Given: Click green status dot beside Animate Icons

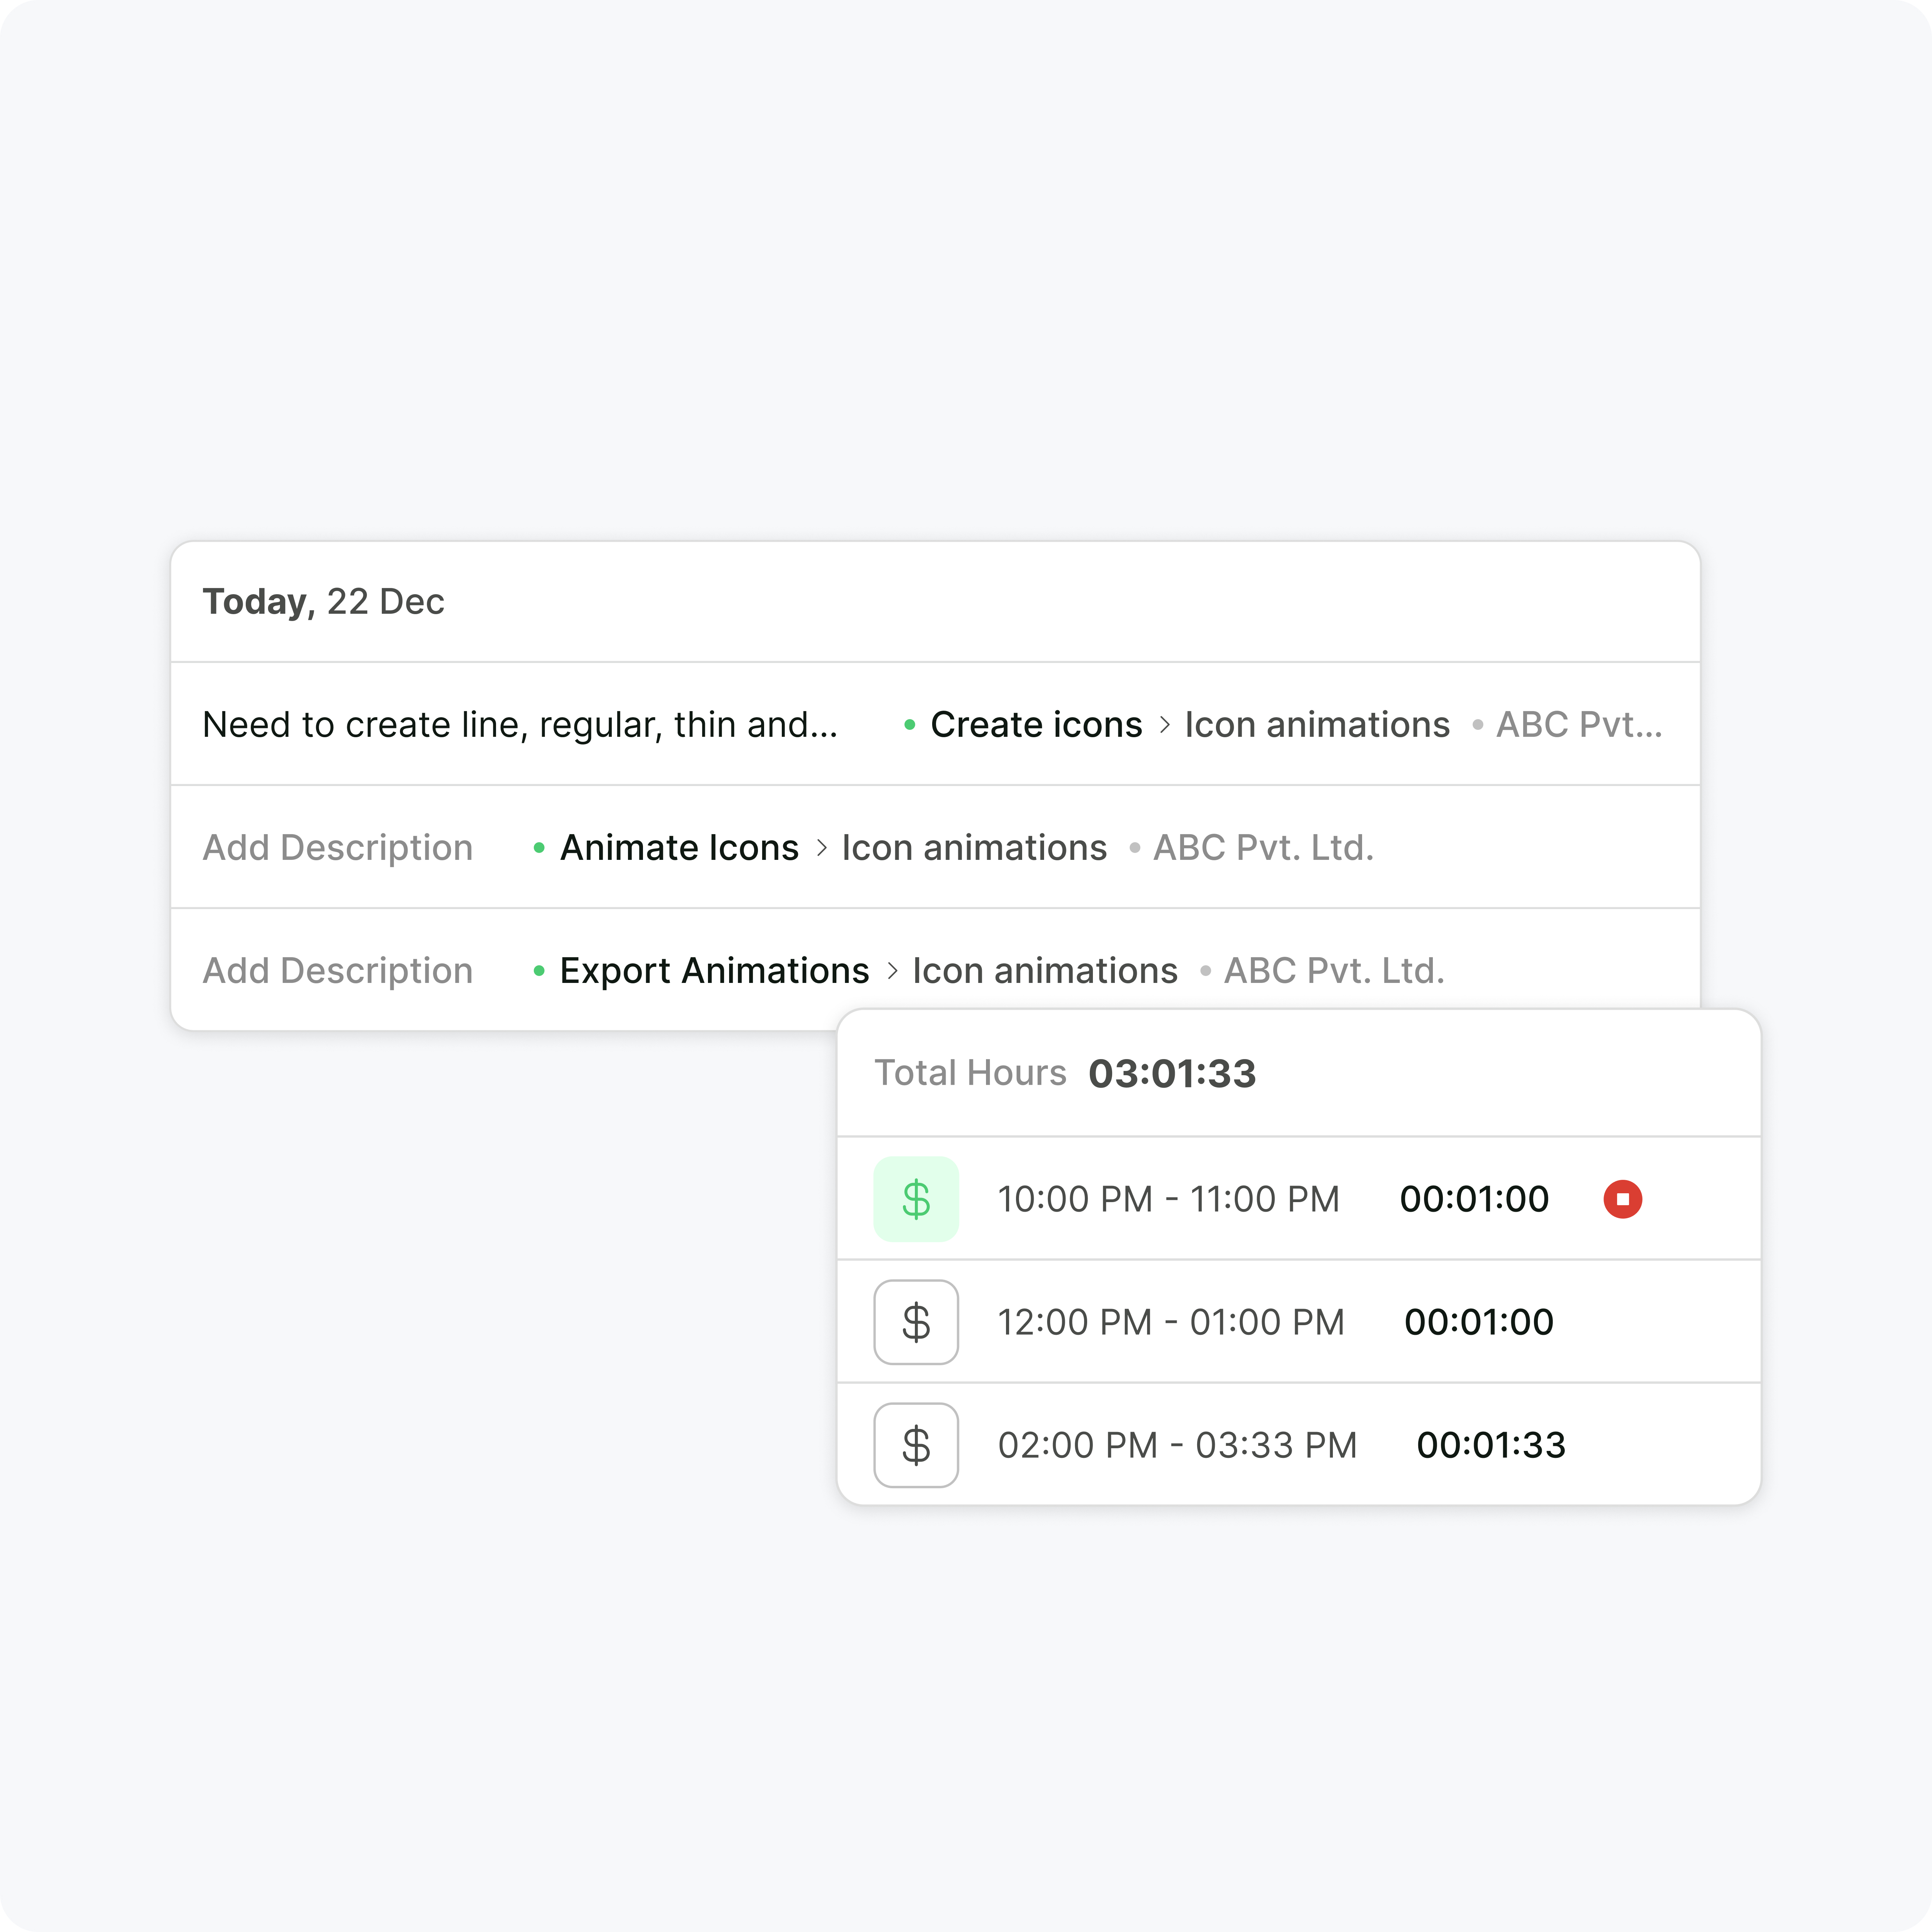Looking at the screenshot, I should [x=539, y=848].
